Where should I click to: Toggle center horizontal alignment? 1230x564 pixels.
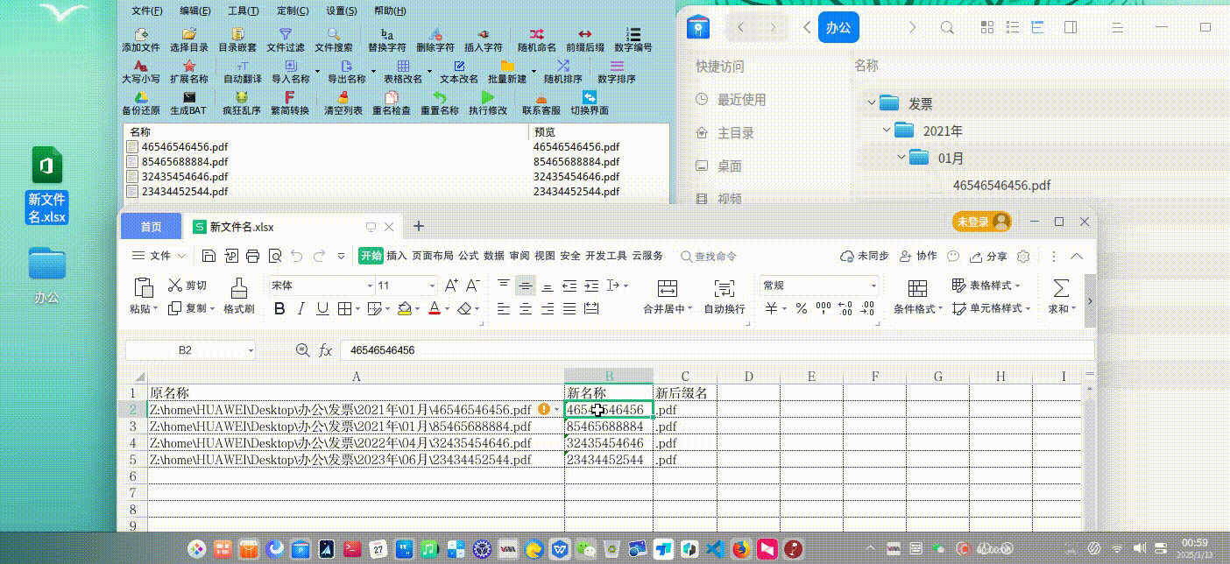(526, 308)
